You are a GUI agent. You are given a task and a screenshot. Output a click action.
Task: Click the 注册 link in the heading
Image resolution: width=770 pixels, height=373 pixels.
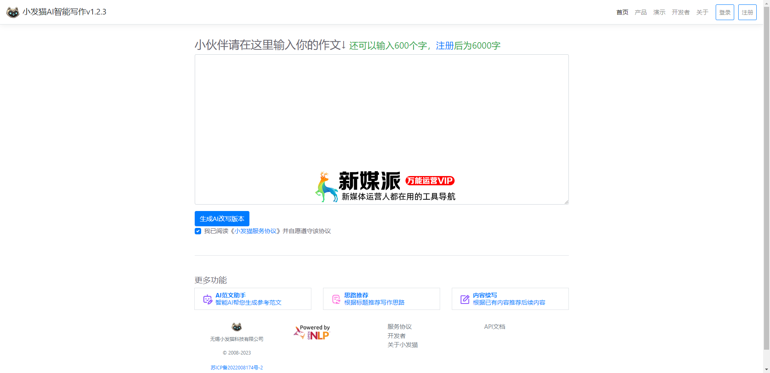click(445, 46)
